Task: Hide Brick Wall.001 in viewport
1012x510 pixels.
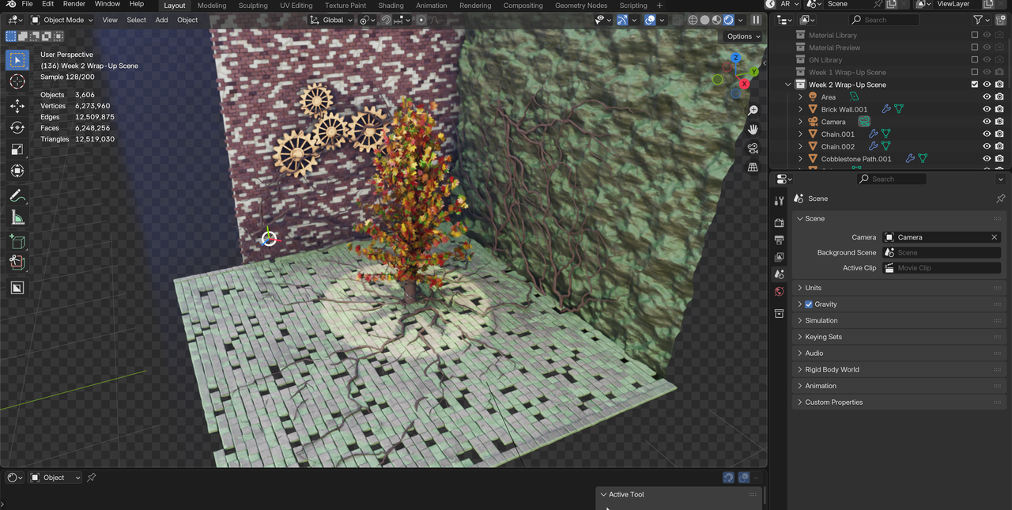Action: point(987,109)
